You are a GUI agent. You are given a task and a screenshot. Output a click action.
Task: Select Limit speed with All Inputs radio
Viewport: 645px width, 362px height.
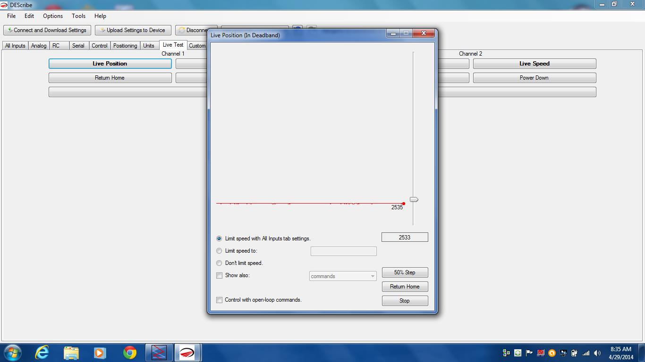pos(219,239)
